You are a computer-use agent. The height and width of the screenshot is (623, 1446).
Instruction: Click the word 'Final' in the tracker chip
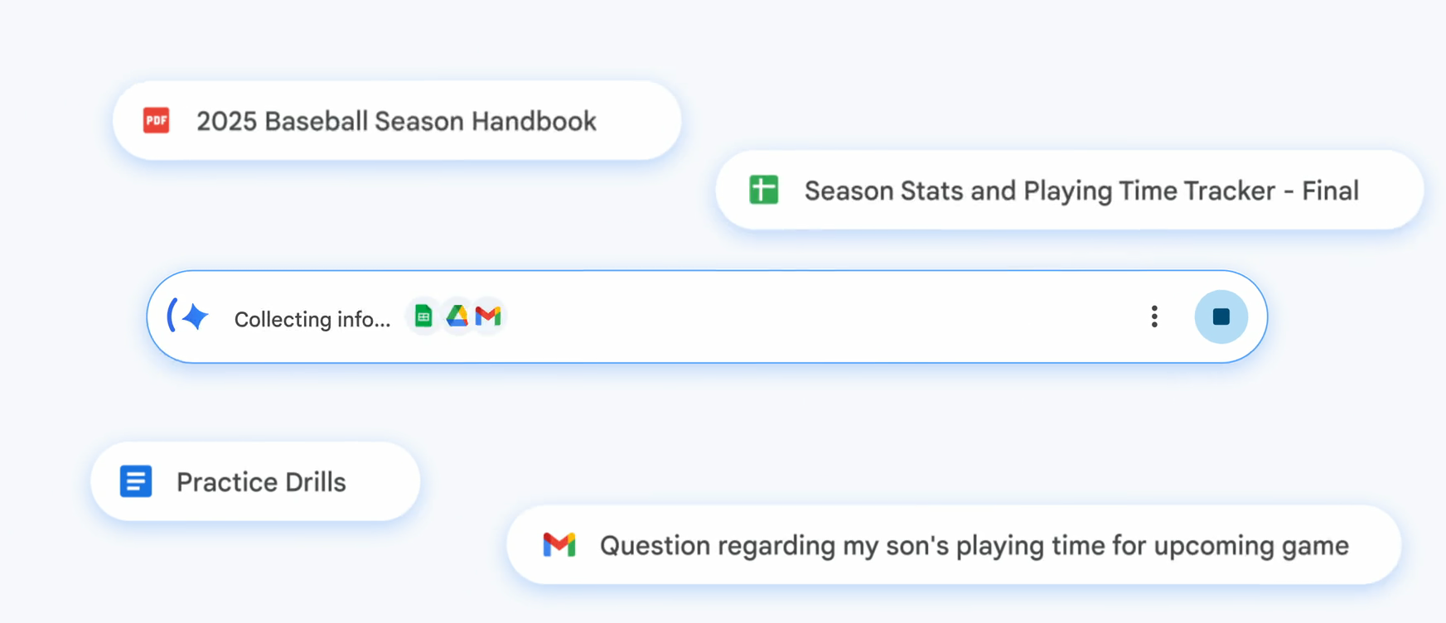point(1330,191)
